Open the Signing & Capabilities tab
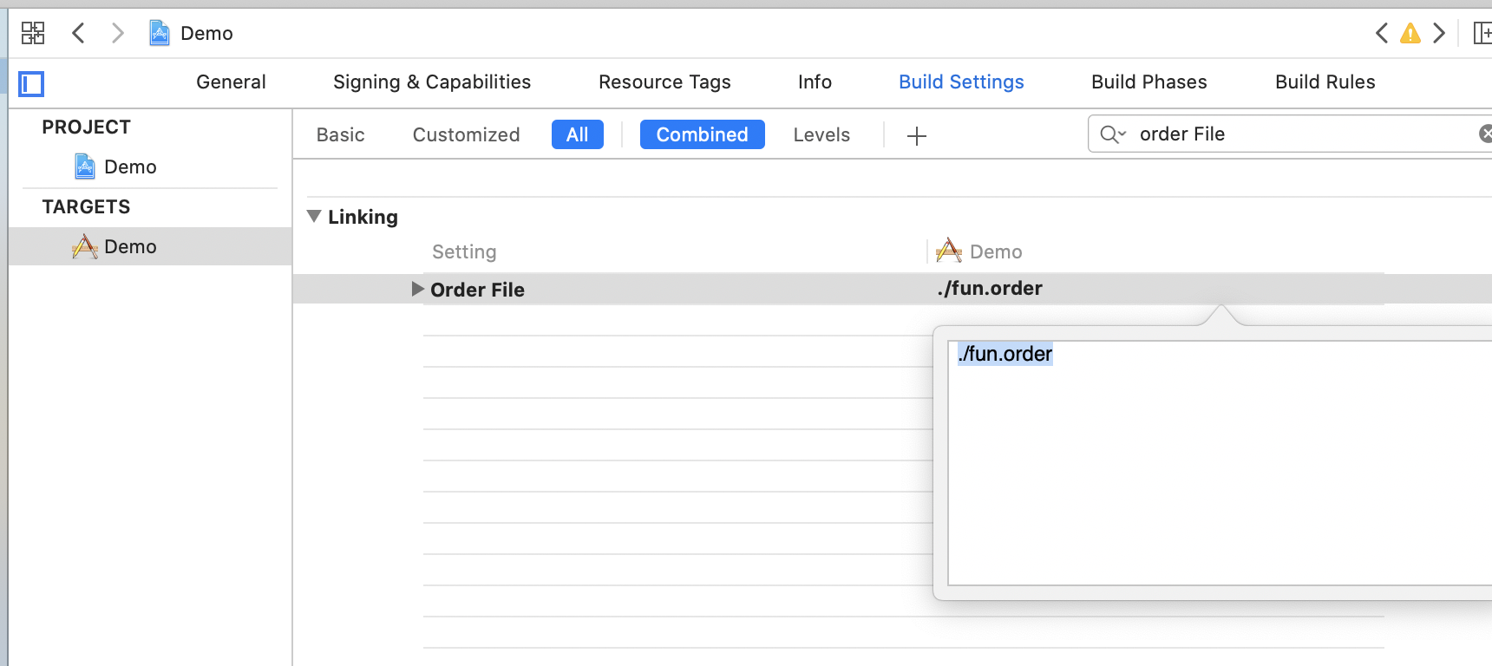This screenshot has height=666, width=1492. tap(432, 82)
